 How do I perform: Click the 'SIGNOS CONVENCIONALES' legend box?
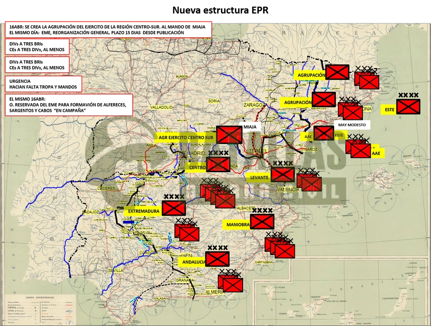pos(40,310)
